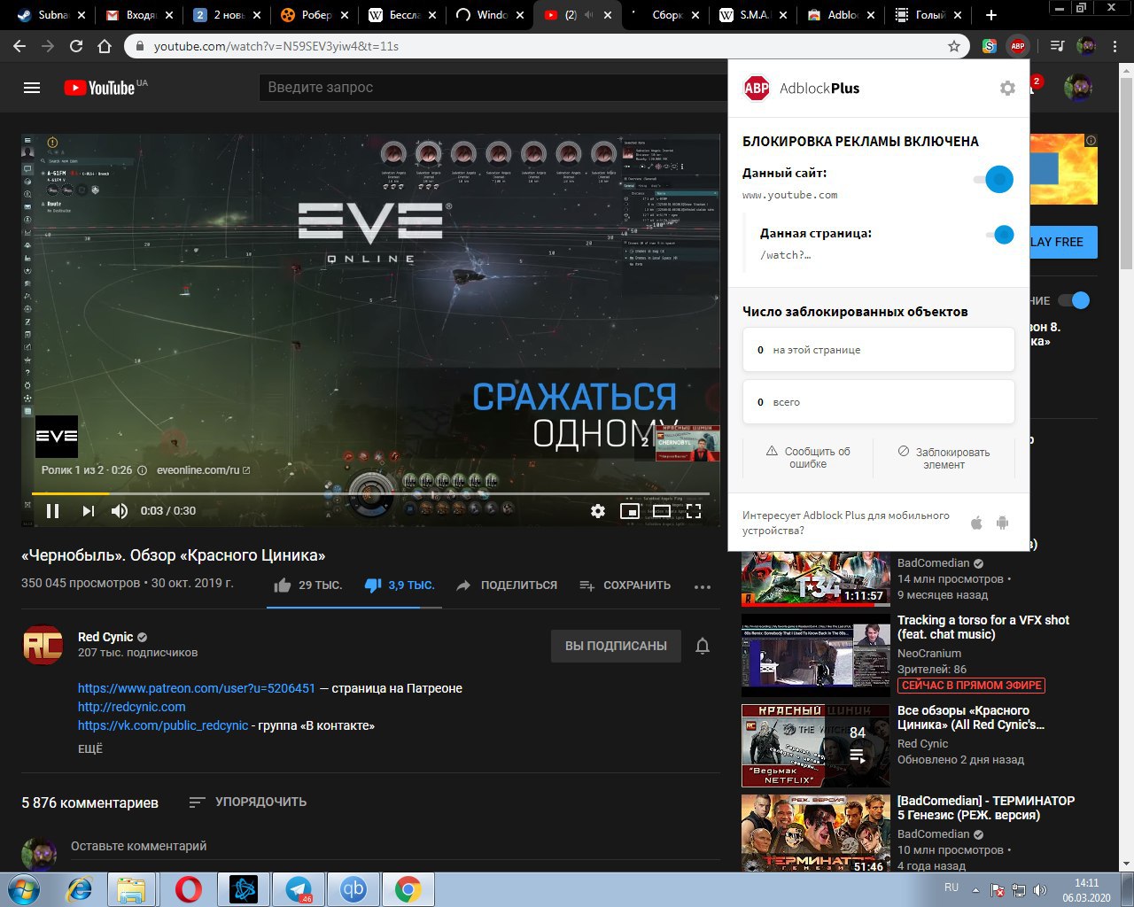Enter fullscreen in the video player
The height and width of the screenshot is (907, 1134).
tap(694, 511)
